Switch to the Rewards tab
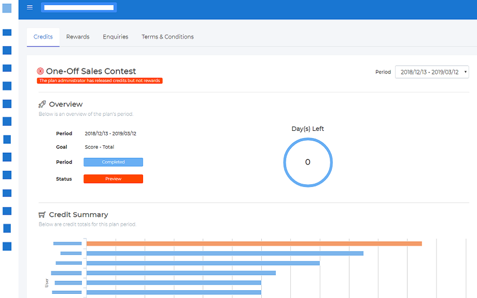The image size is (477, 298). [78, 37]
